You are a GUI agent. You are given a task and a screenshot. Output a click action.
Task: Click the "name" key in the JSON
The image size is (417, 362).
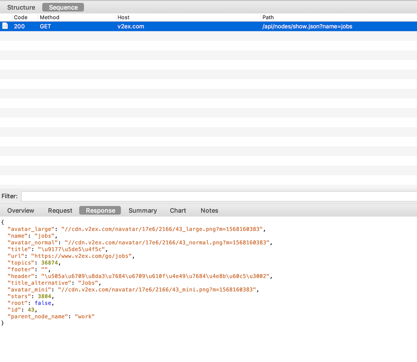[x=18, y=236]
